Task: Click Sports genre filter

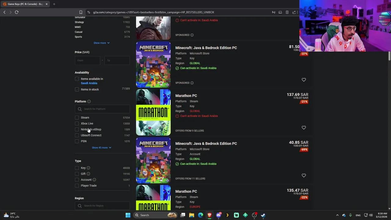Action: 79,37
